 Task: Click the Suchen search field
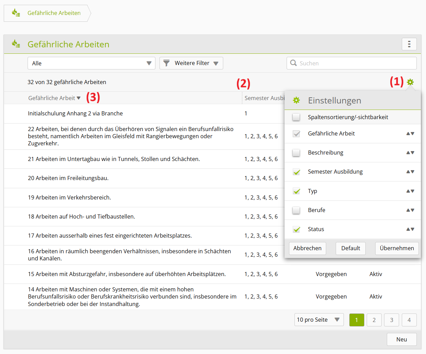click(x=354, y=63)
